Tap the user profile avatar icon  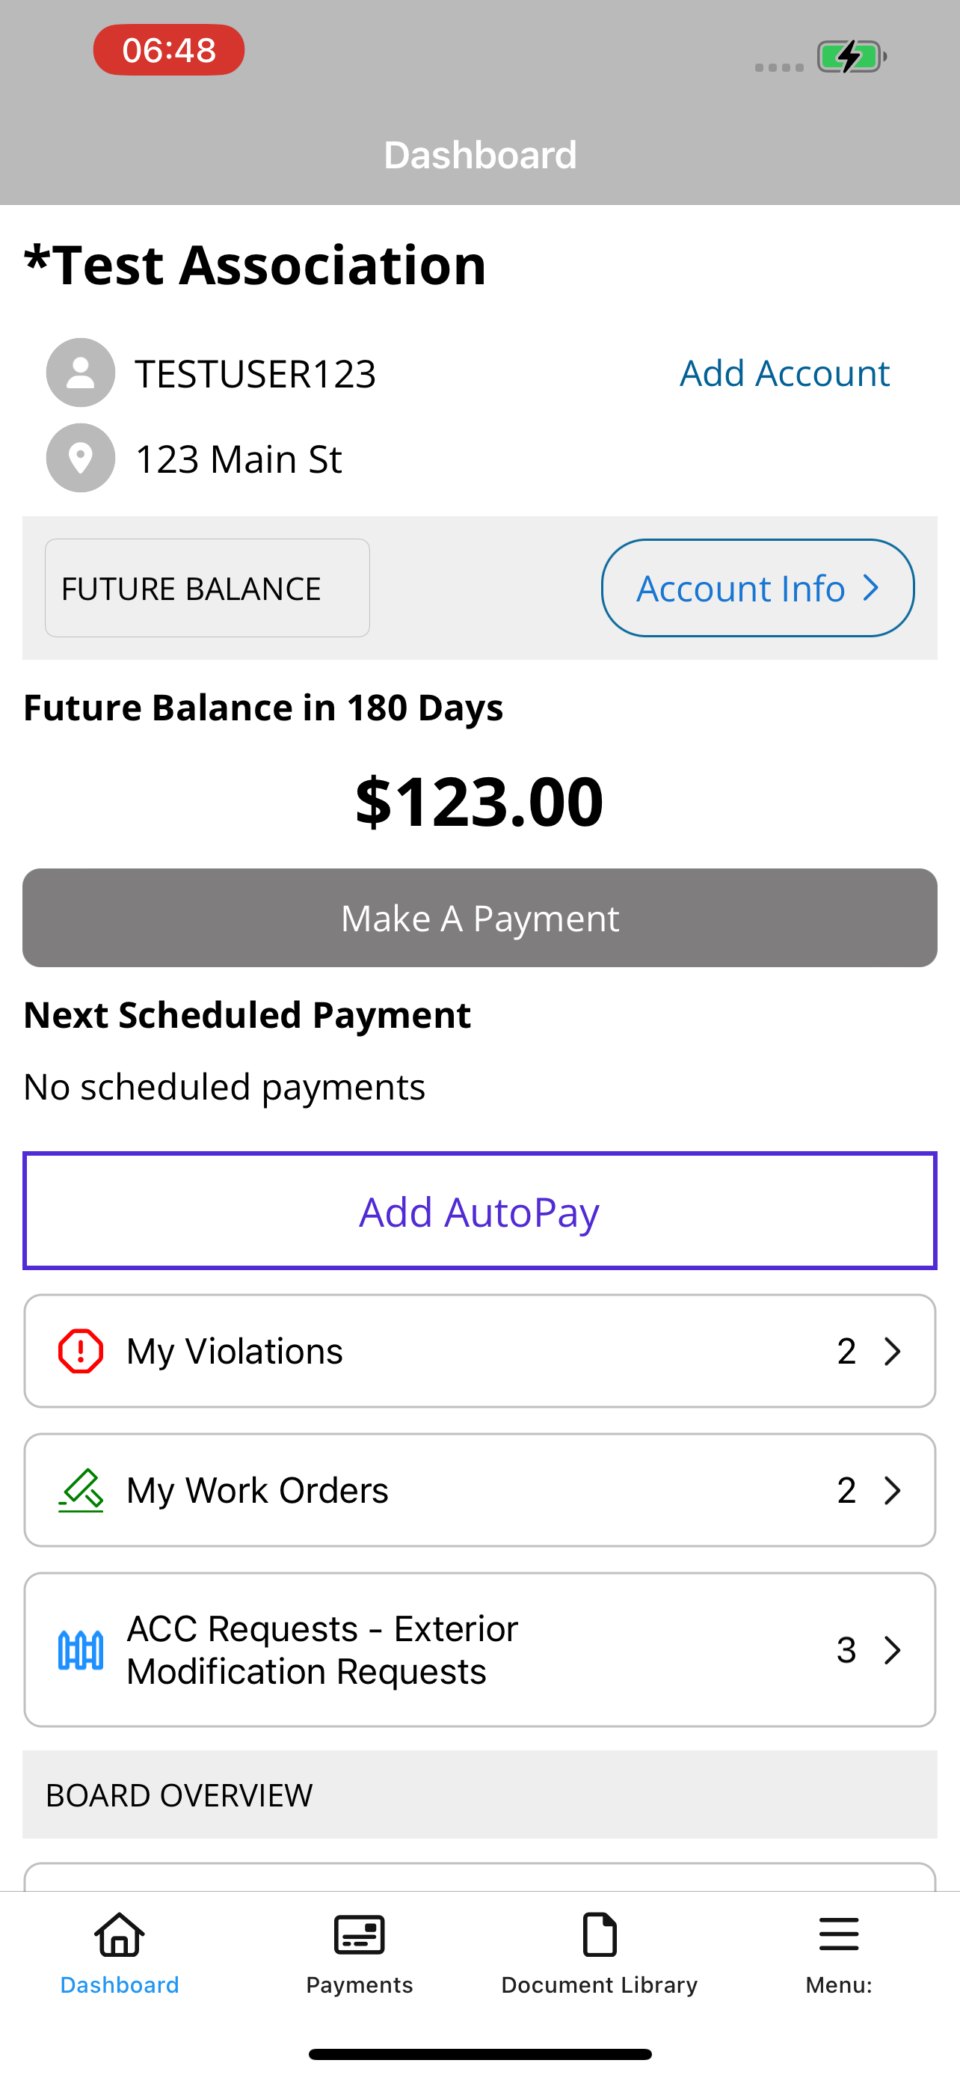coord(81,373)
